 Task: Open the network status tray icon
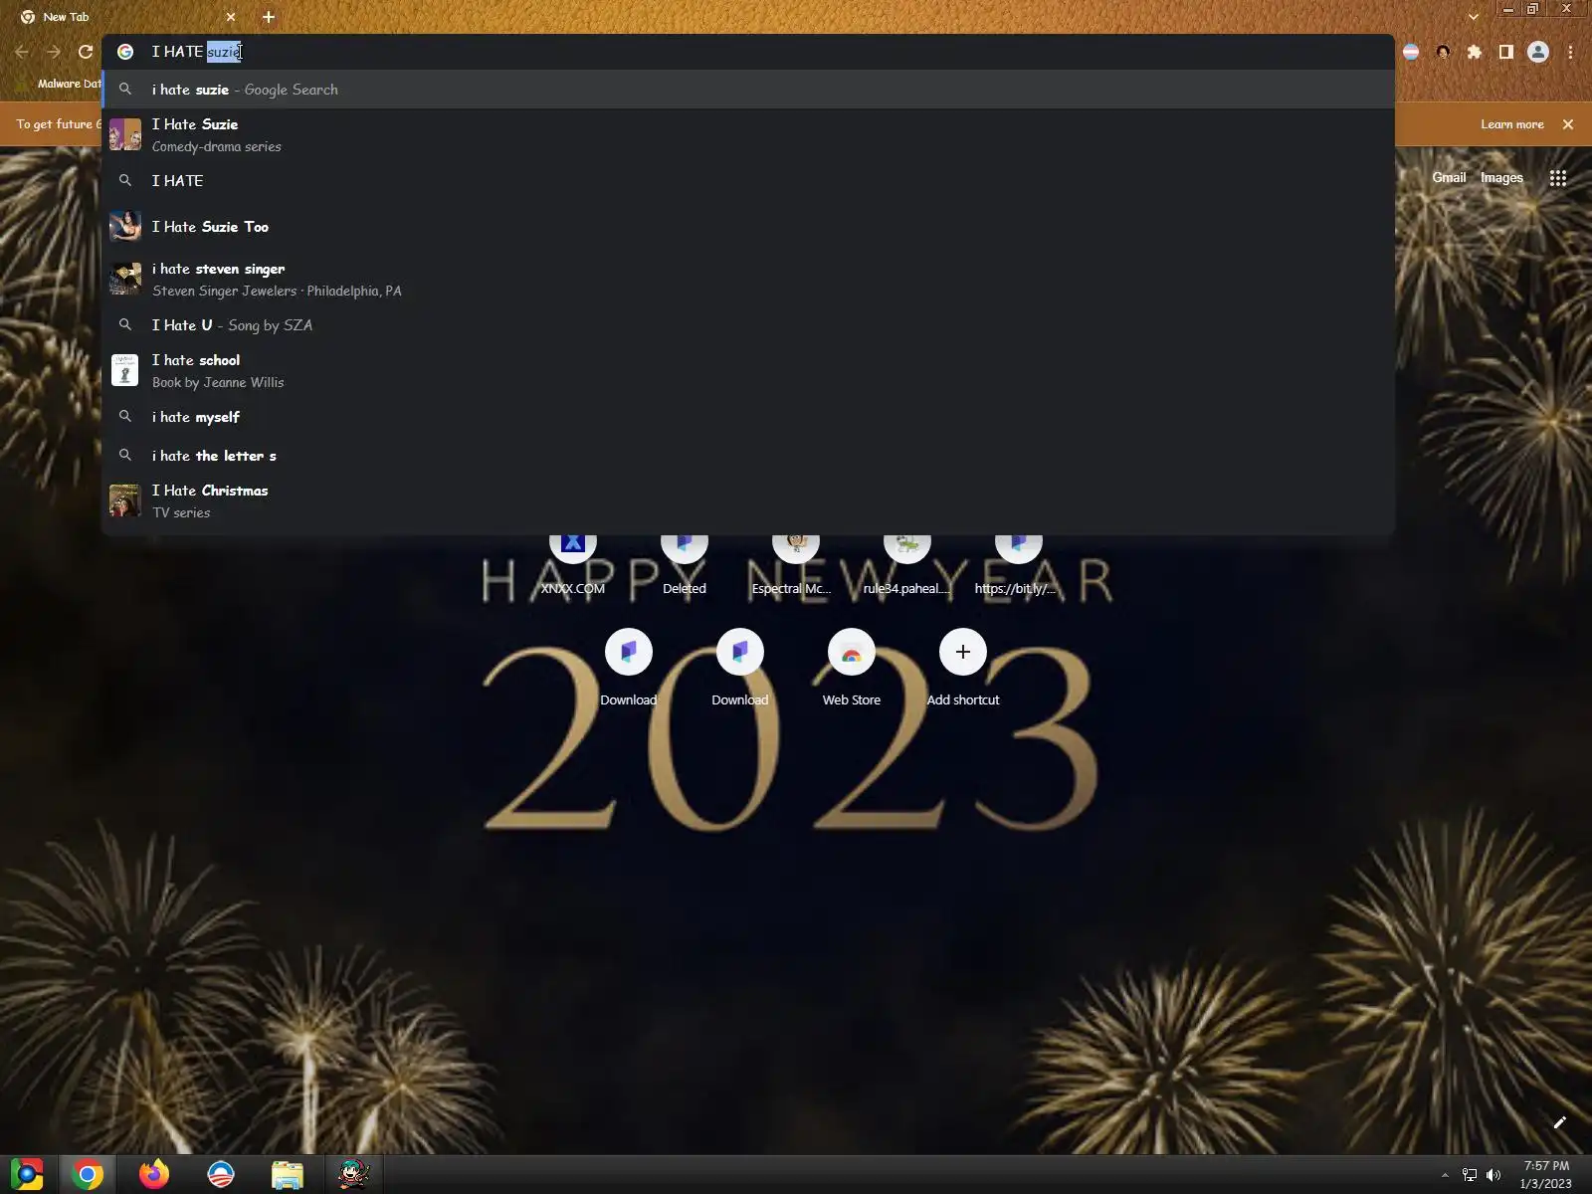point(1470,1175)
